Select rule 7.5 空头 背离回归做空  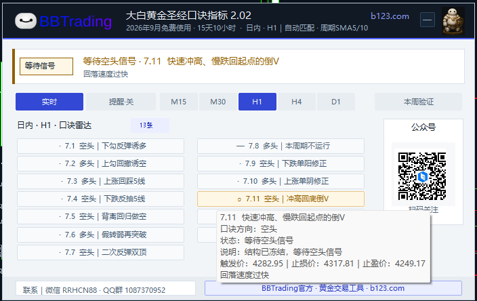[x=101, y=217]
